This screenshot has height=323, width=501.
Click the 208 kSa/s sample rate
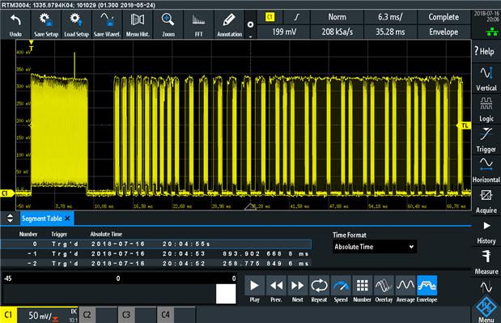point(337,32)
